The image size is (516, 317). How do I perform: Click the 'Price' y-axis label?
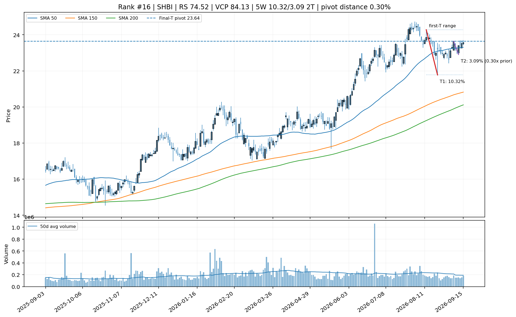(x=8, y=116)
